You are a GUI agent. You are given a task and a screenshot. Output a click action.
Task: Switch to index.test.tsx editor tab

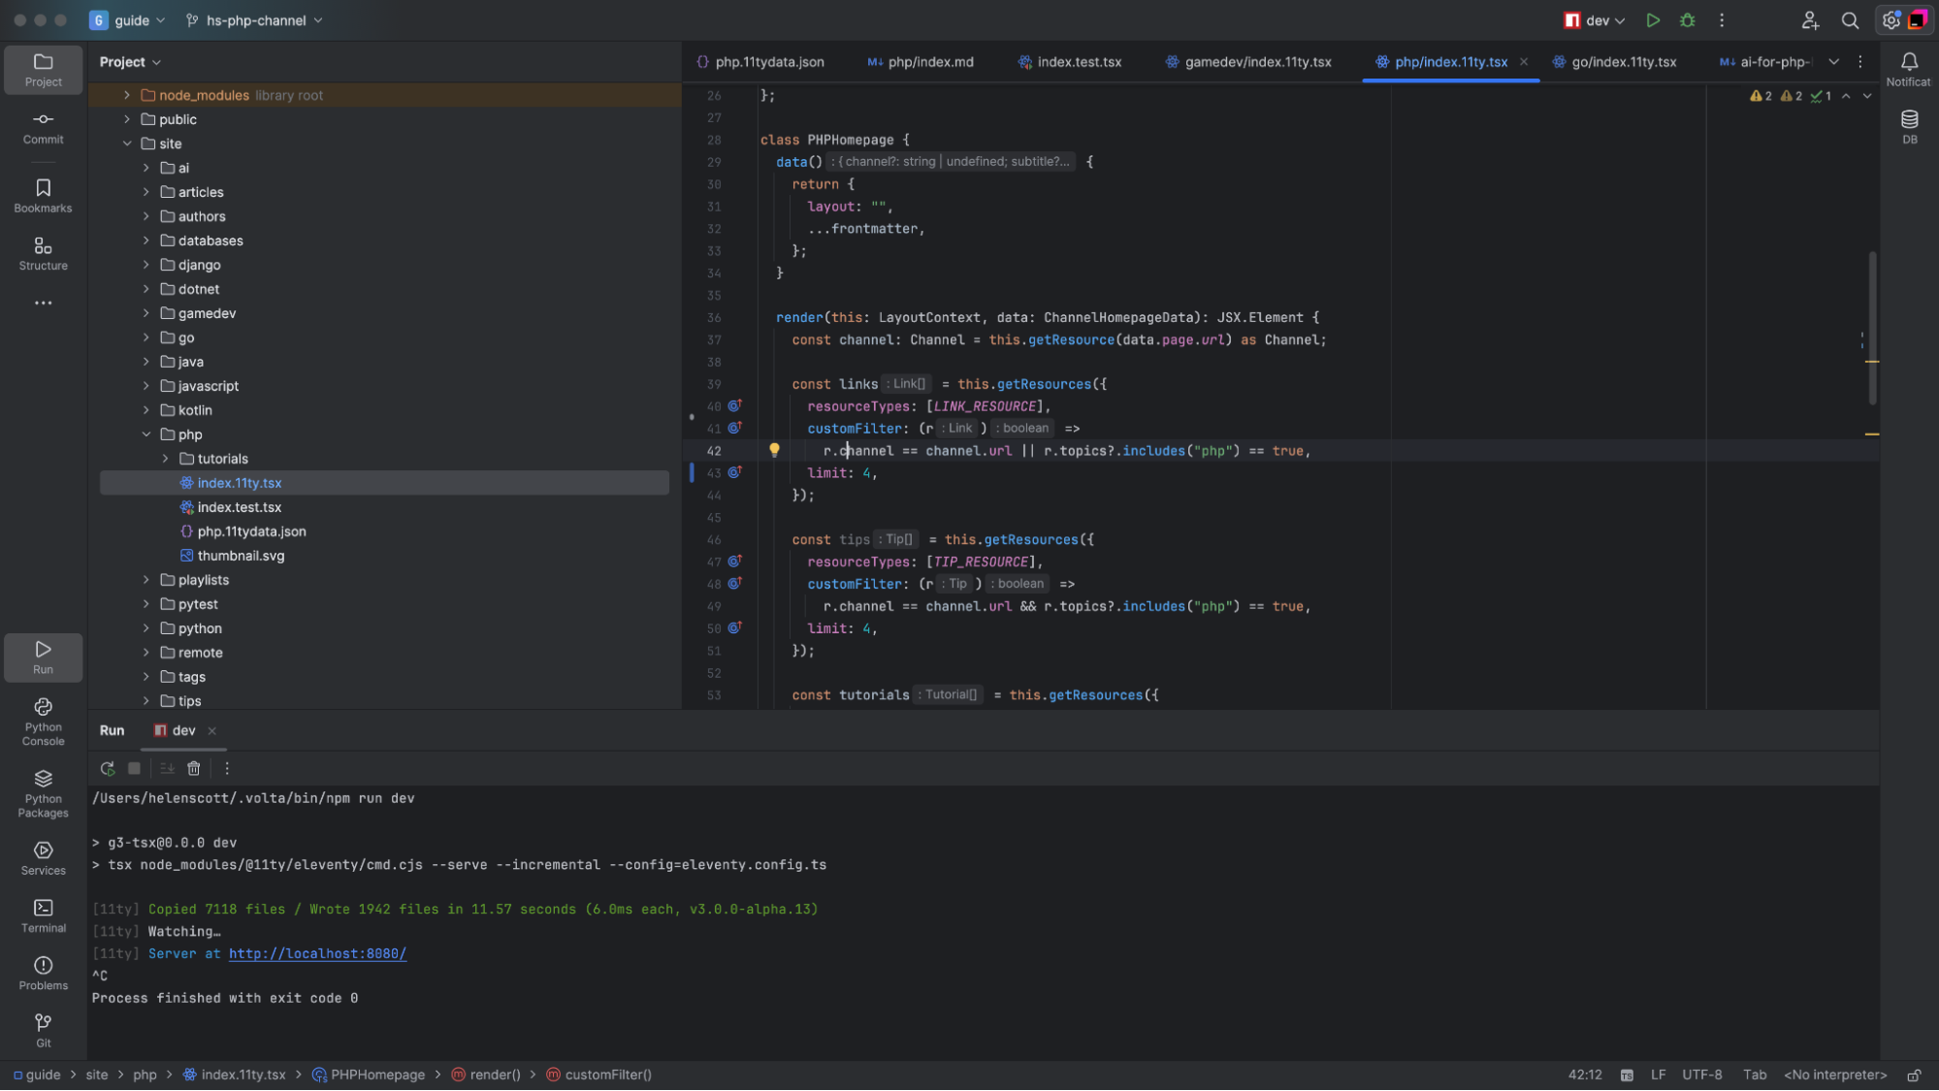point(1070,62)
